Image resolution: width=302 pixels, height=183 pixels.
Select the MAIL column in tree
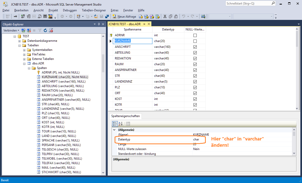(x=58, y=168)
